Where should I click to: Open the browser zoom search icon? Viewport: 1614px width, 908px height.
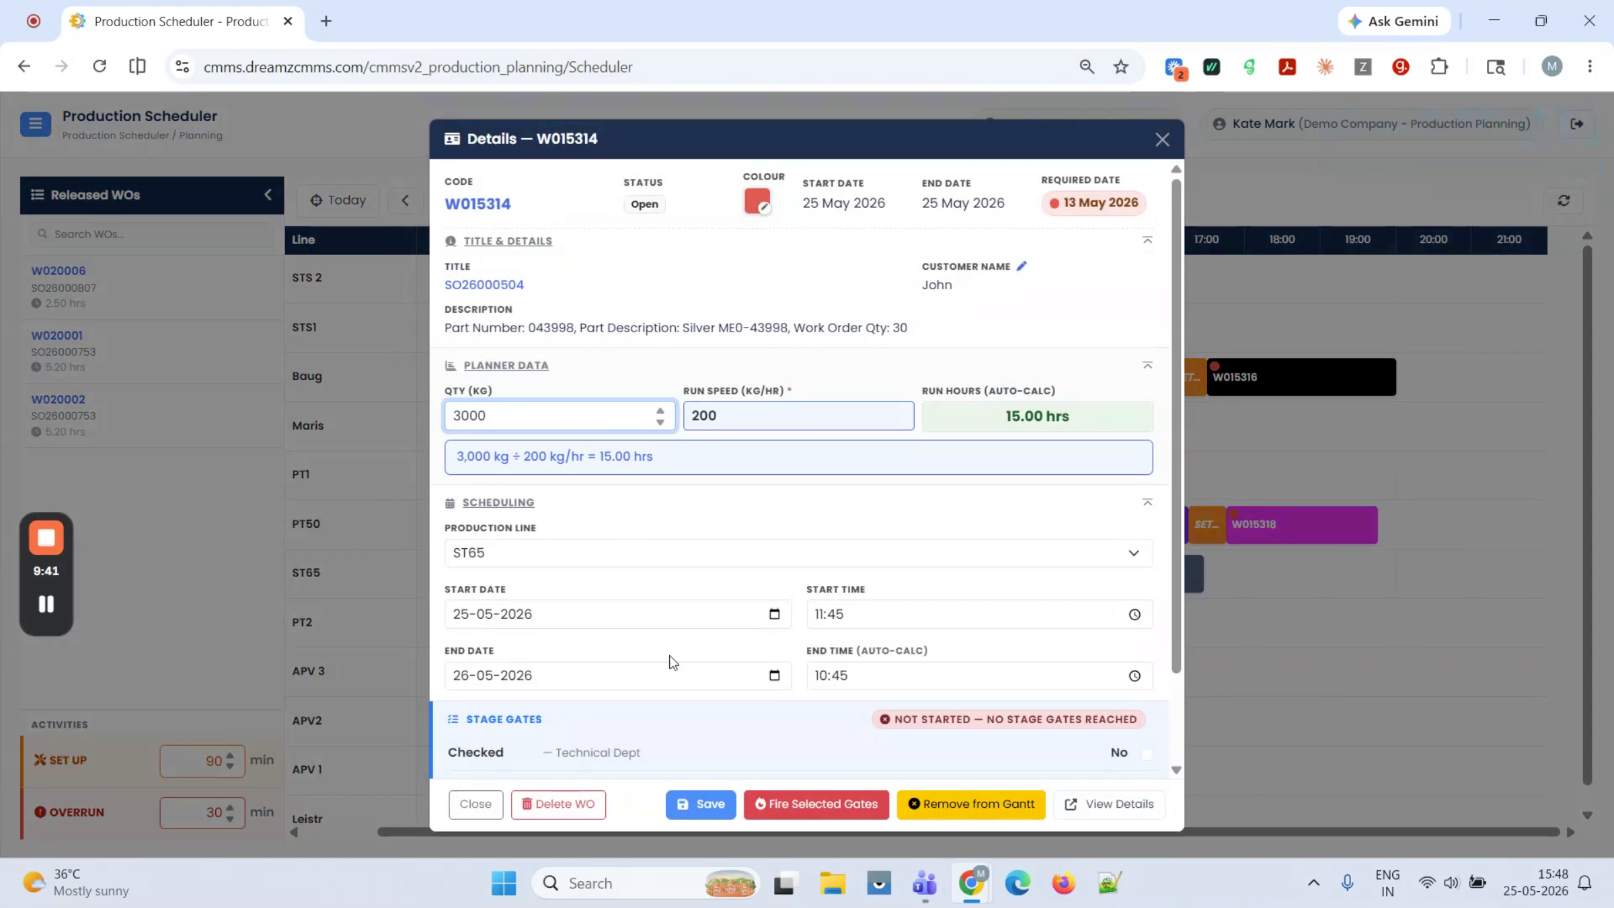pos(1087,67)
